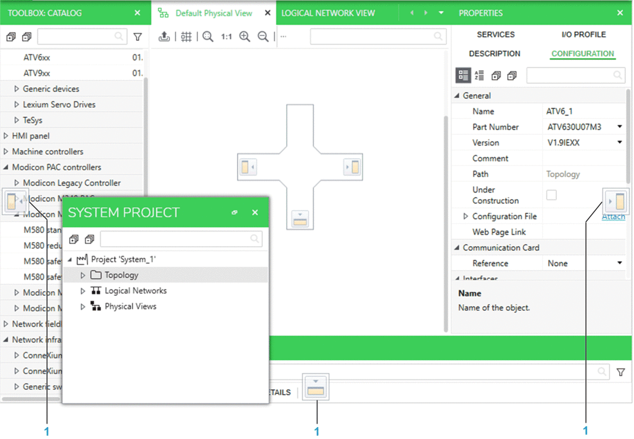Click the Name value ATV6_1
Screen dimensions: 634x439
(559, 111)
